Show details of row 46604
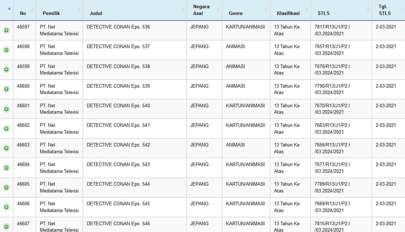The image size is (405, 232). coord(6,167)
